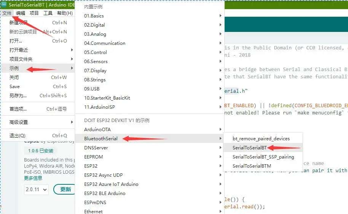Choose 新的云端项目 from the file menu

point(23,32)
